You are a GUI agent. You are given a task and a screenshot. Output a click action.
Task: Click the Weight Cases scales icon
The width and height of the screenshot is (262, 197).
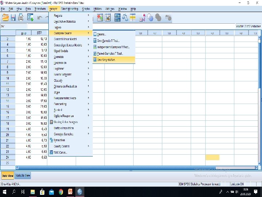point(125,18)
